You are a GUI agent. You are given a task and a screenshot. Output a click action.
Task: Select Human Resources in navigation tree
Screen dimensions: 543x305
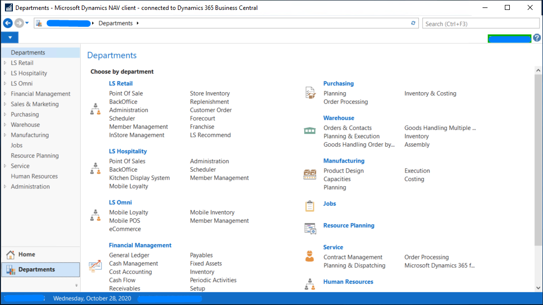(34, 176)
